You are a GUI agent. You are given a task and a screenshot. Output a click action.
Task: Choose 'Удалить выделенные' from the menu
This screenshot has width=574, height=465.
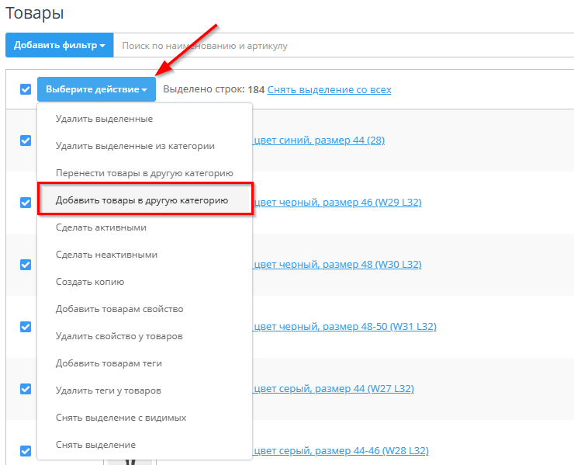tap(104, 119)
